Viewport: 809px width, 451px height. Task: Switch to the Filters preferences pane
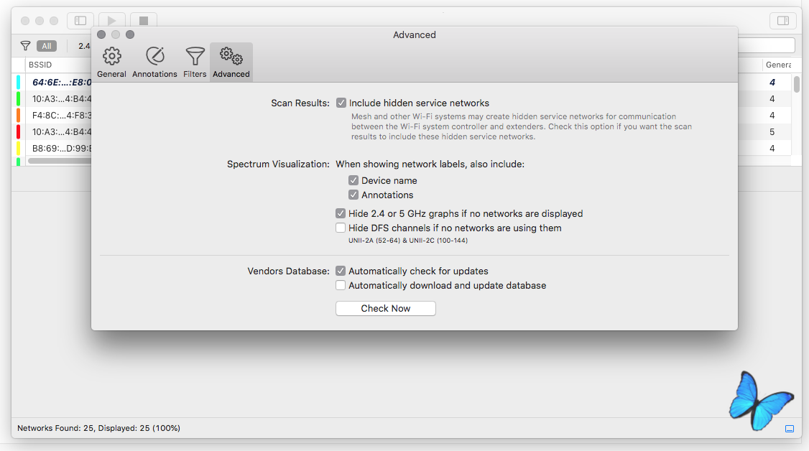pyautogui.click(x=195, y=62)
